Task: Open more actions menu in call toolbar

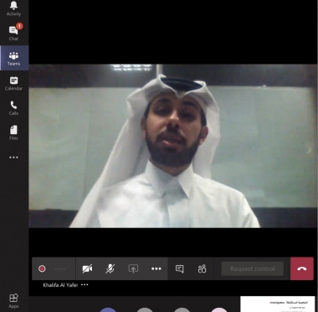Action: (x=156, y=269)
